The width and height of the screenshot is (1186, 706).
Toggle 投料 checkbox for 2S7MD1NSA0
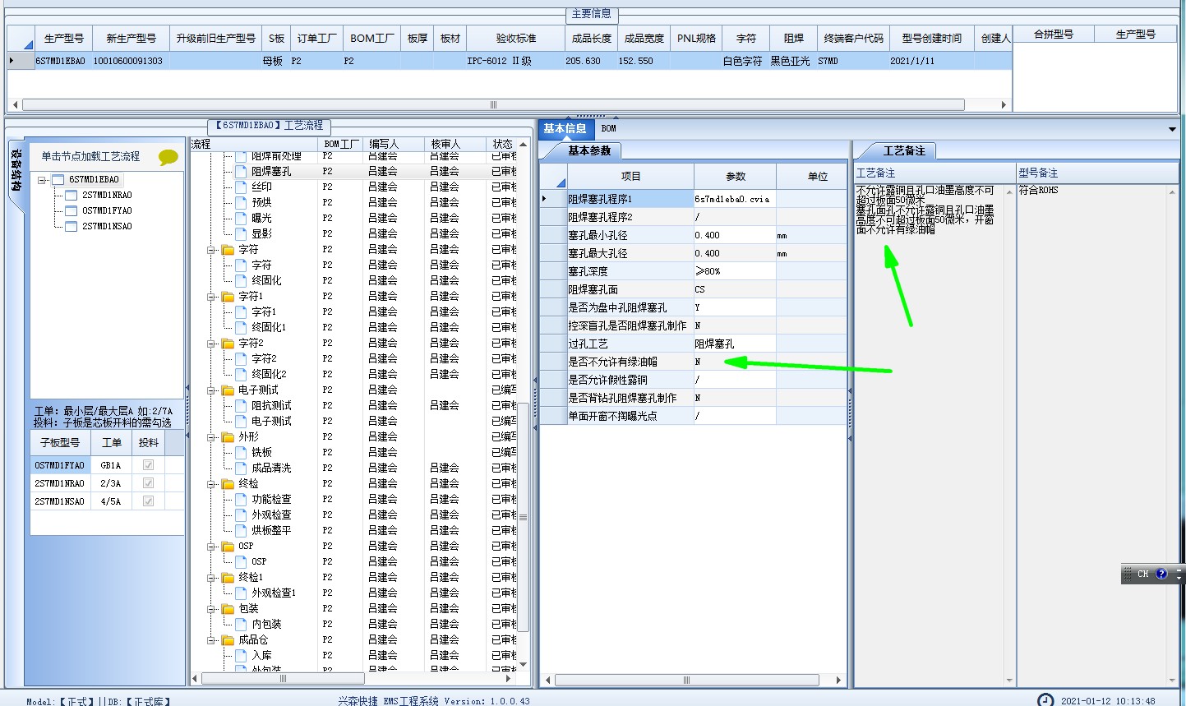148,501
